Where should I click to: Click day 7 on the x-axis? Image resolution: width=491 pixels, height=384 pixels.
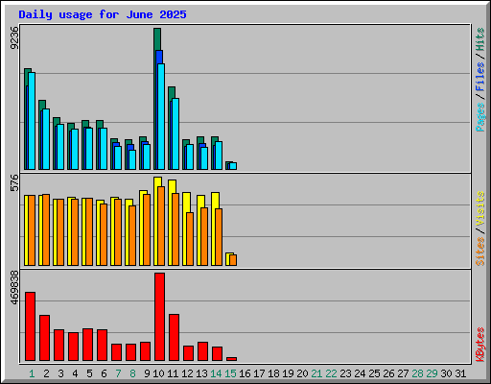118,373
